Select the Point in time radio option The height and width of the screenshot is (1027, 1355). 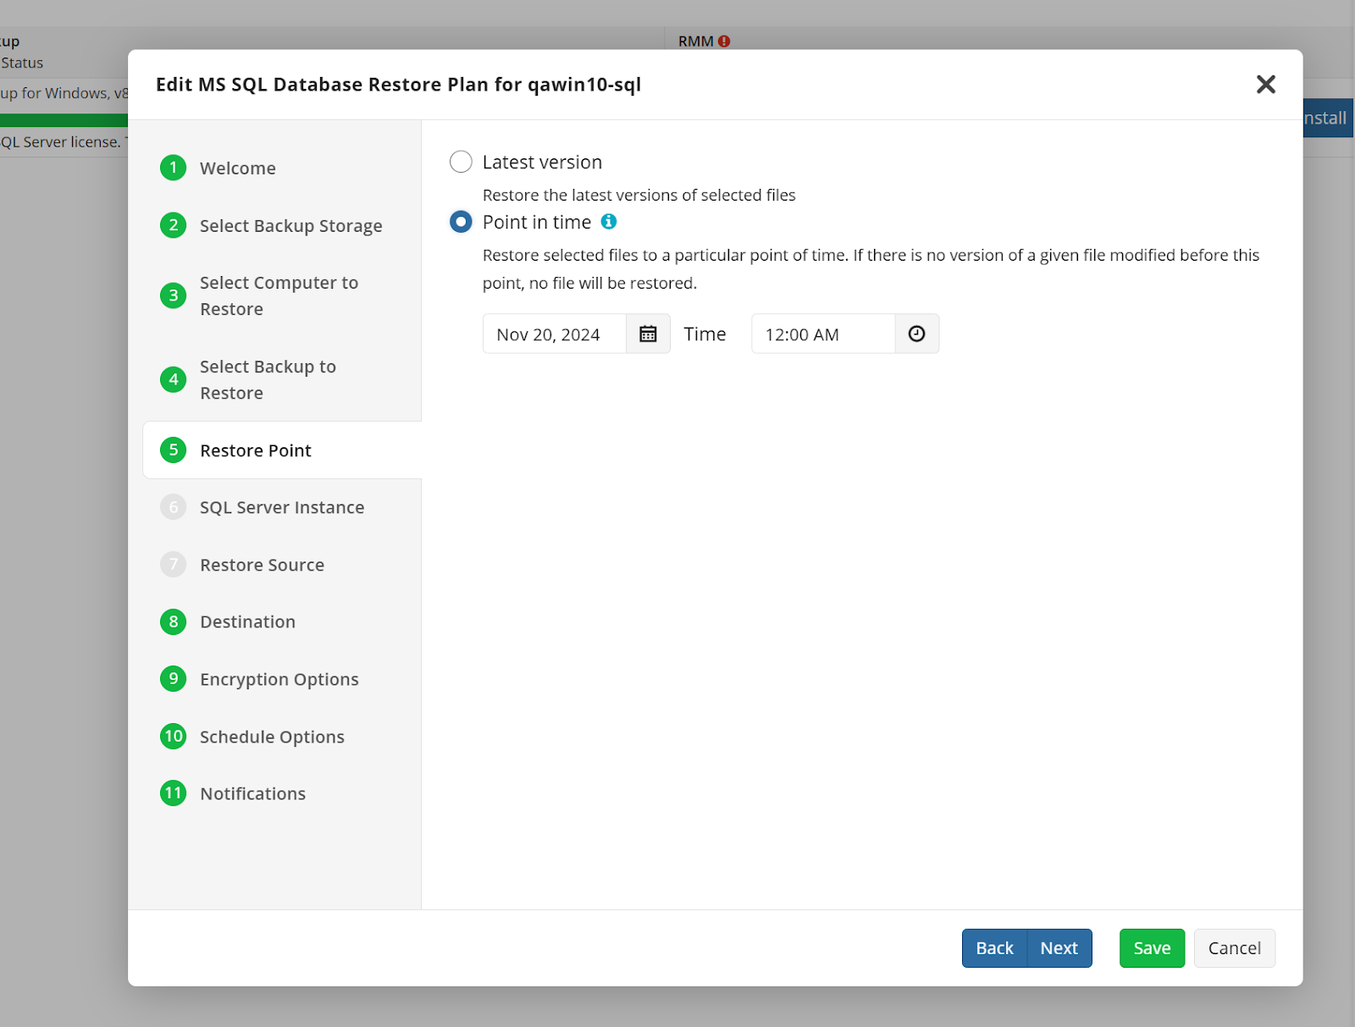461,222
